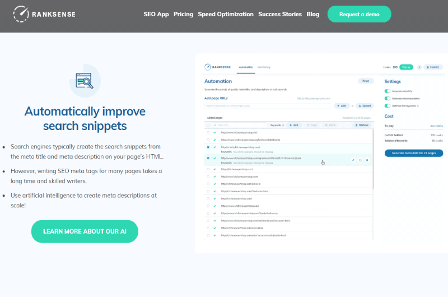Click the vertical scrollbar of the added pages list

(x=373, y=159)
